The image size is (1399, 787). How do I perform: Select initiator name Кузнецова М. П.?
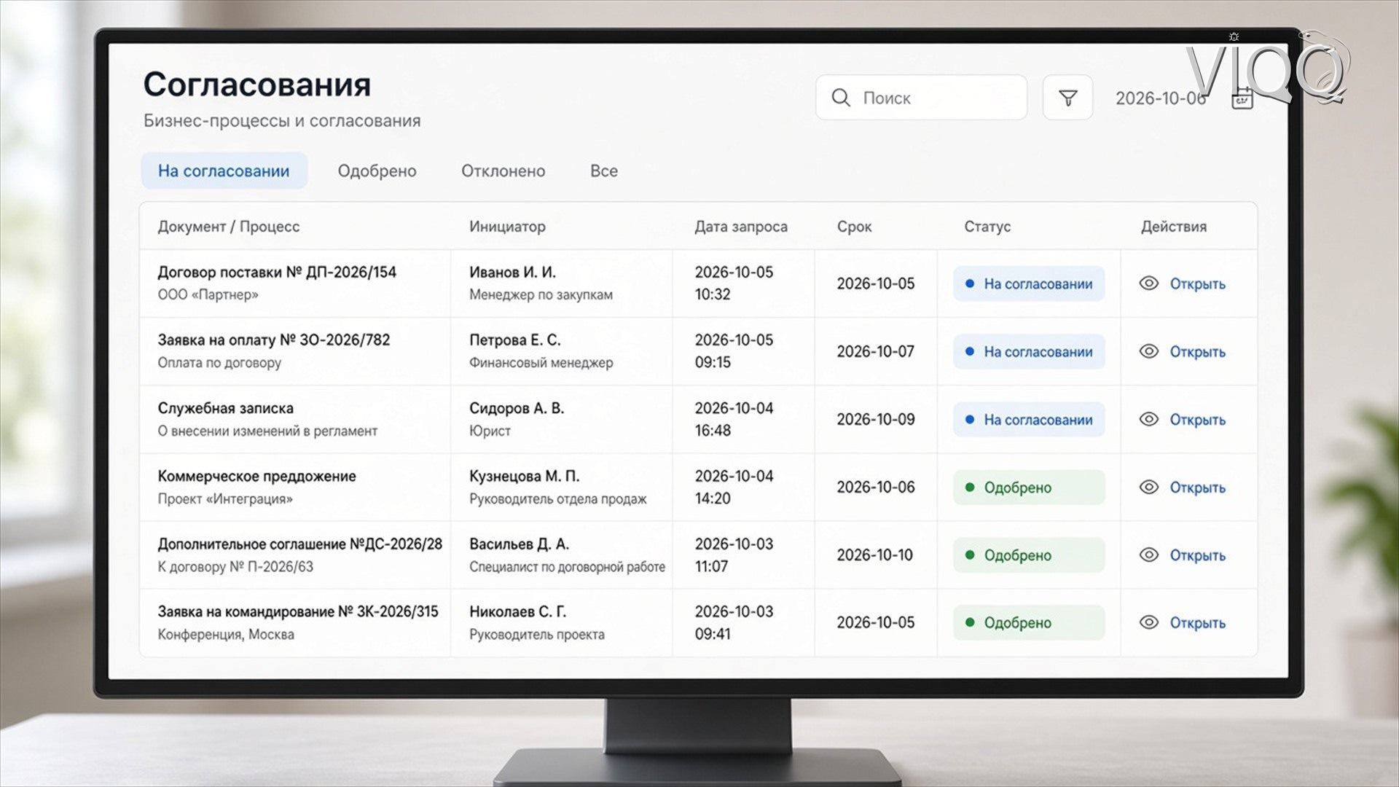[525, 476]
